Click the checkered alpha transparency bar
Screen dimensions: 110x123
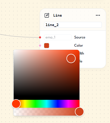coord(47,112)
